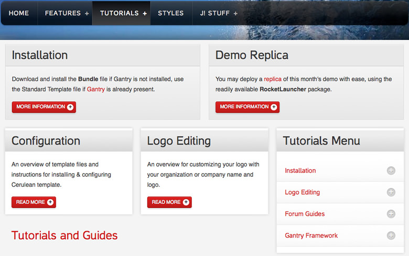Image resolution: width=409 pixels, height=256 pixels.
Task: Click plus icon beside Logo Editing menu entry
Action: (391, 193)
